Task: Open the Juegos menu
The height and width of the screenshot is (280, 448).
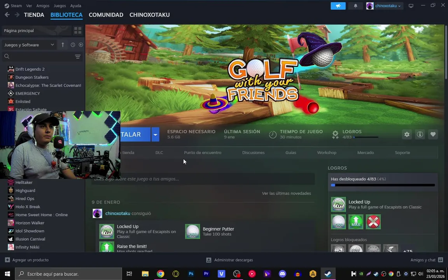Action: 60,6
